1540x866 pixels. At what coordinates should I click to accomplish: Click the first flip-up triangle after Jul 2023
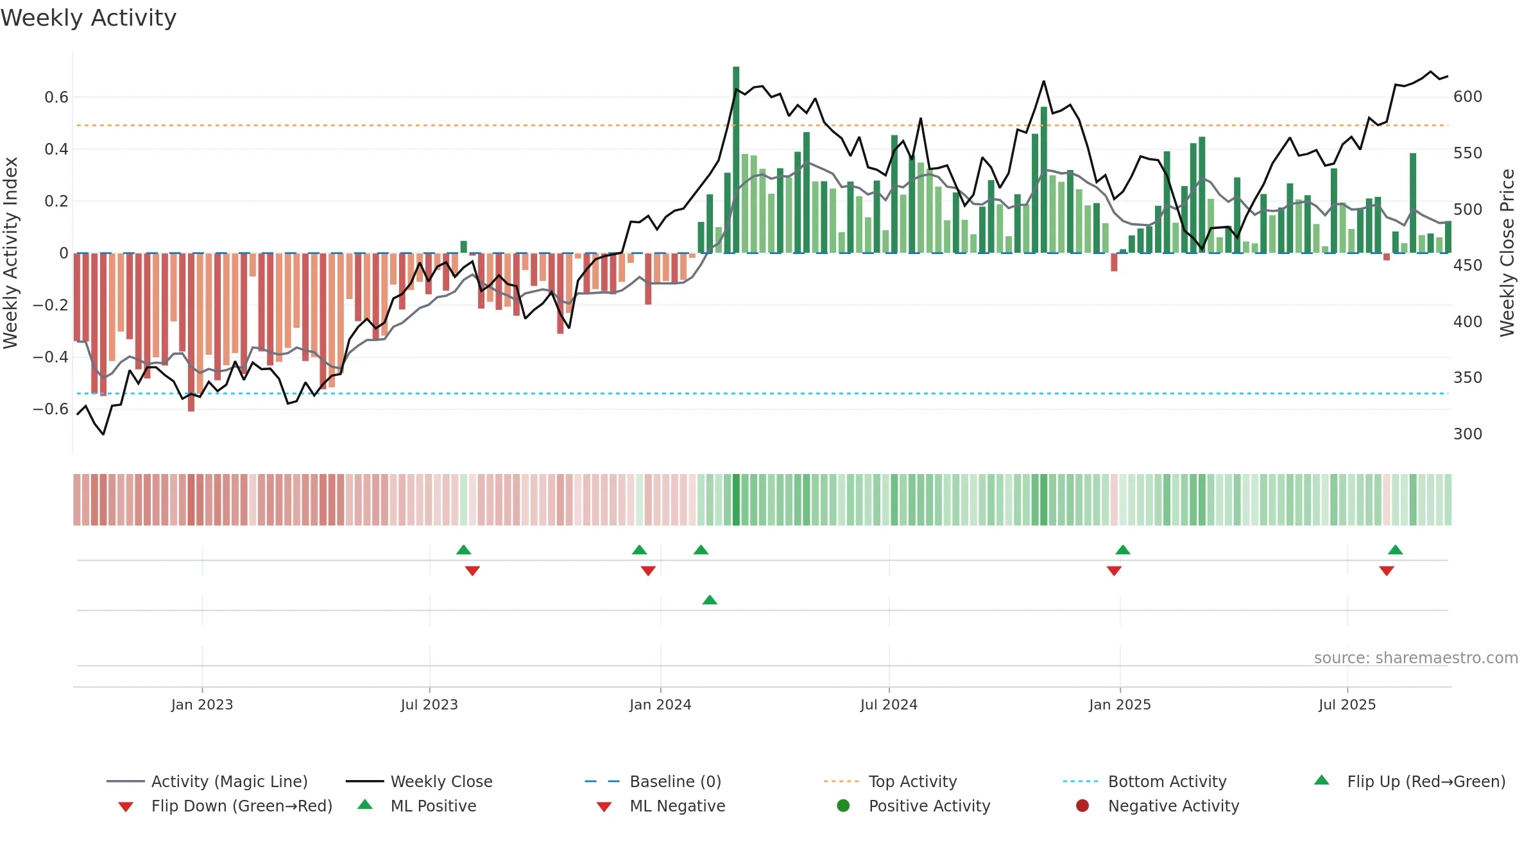coord(464,550)
